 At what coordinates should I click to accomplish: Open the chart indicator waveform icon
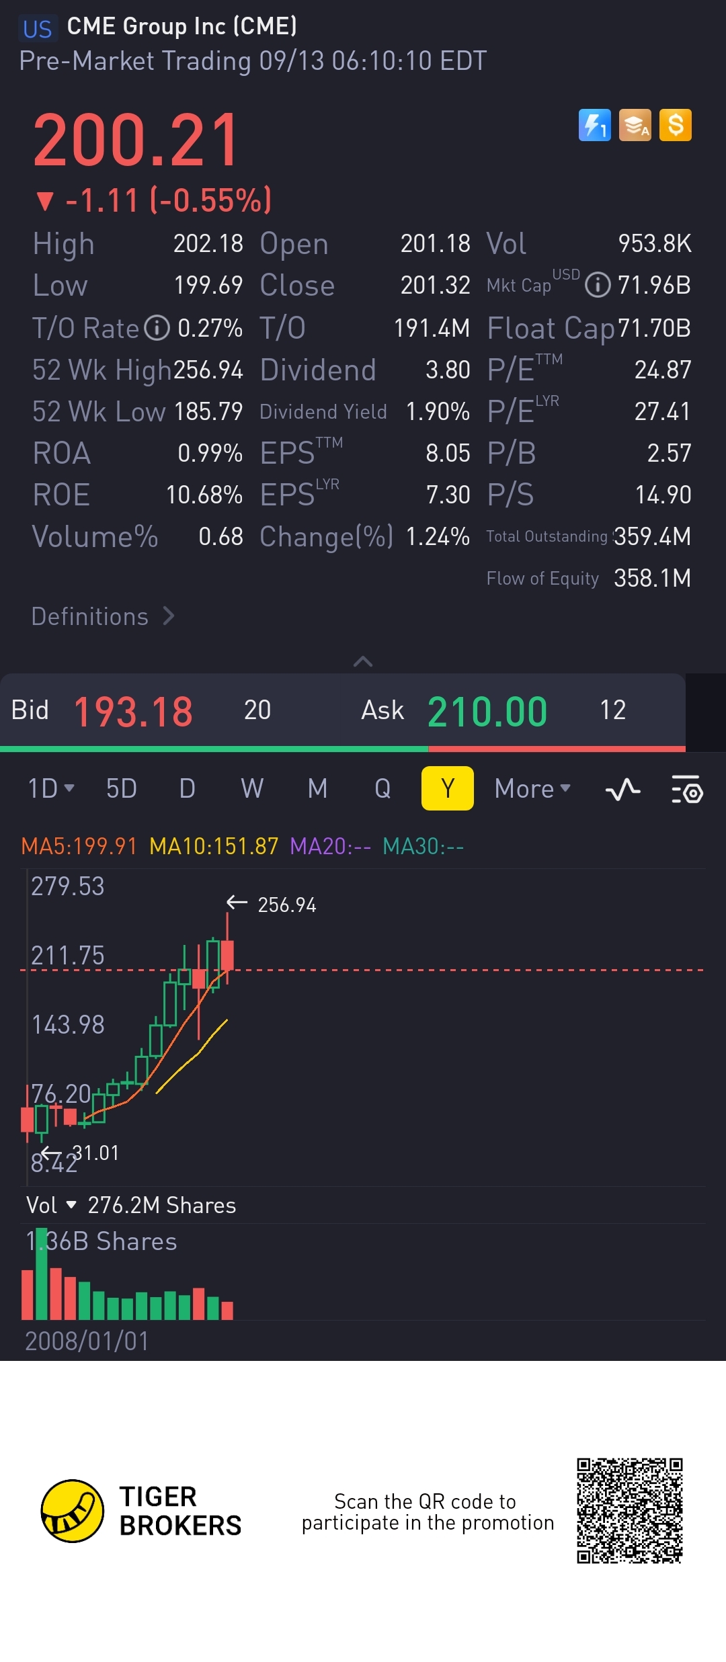click(623, 789)
